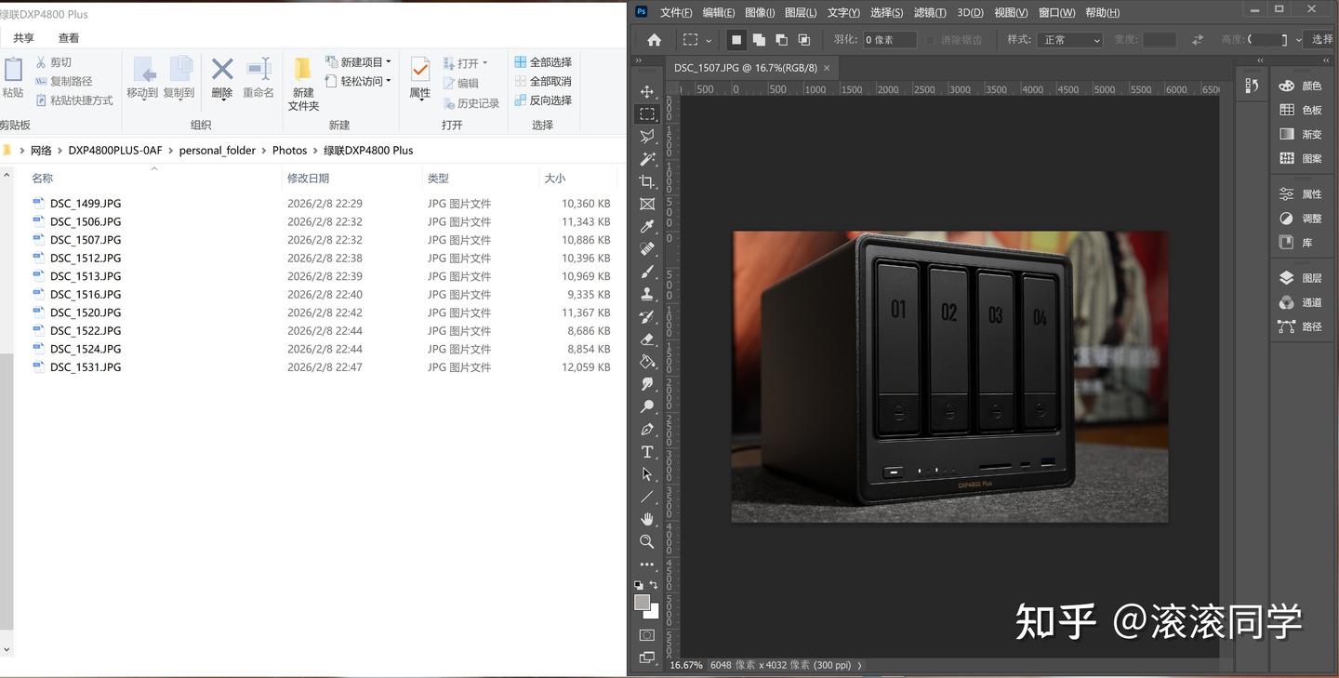The image size is (1339, 678).
Task: Expand the Photoshop toolbox double-arrow
Action: click(638, 60)
